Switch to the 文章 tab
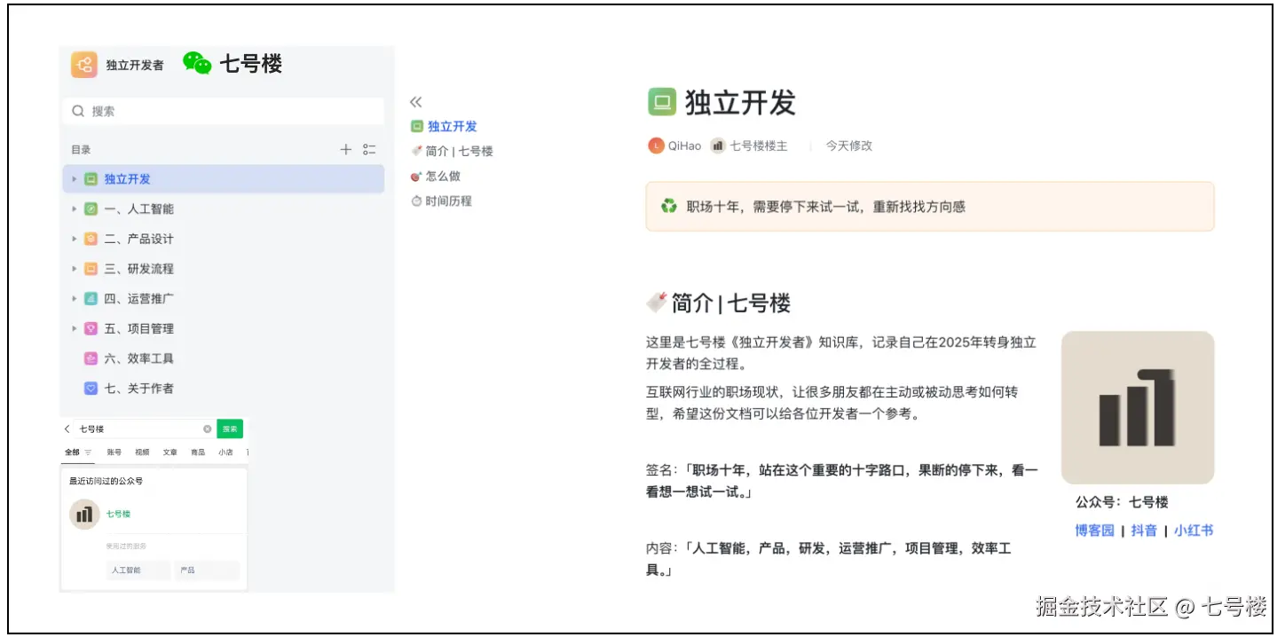The height and width of the screenshot is (637, 1285). [x=169, y=452]
